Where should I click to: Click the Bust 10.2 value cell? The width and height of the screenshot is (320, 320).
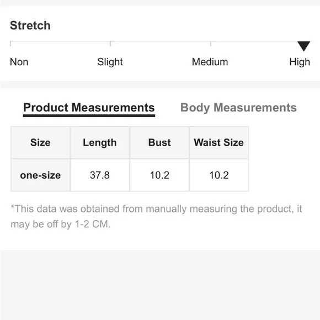159,175
